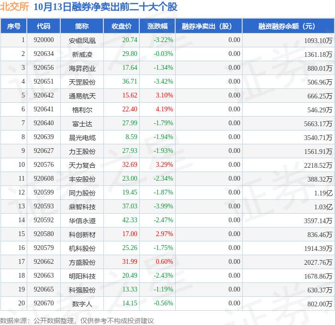Click the 涨跌幅 column header
Screen dimensions: 335x325
point(157,26)
